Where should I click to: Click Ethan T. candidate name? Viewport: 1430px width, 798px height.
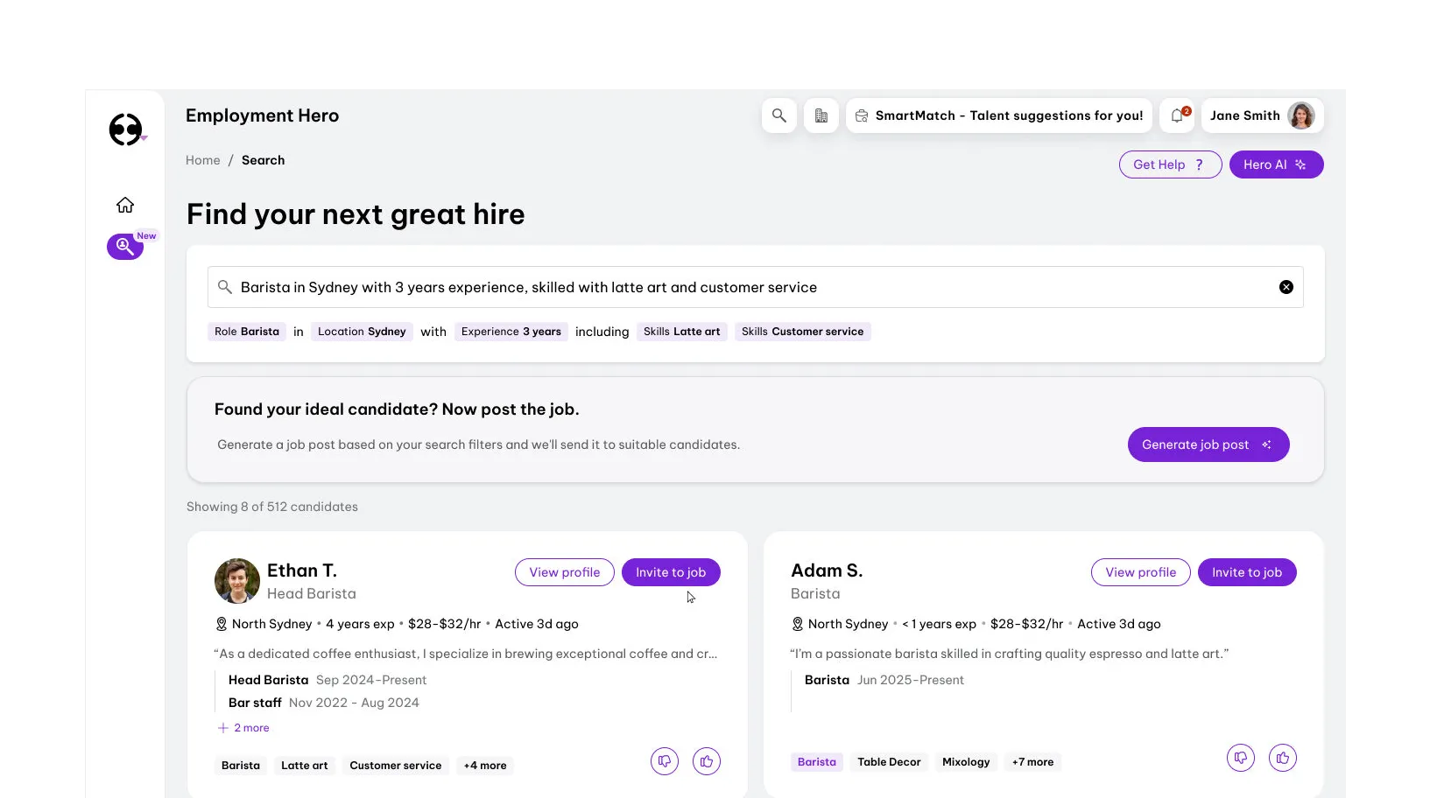302,570
